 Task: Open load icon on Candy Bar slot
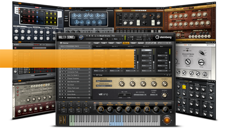(89, 91)
